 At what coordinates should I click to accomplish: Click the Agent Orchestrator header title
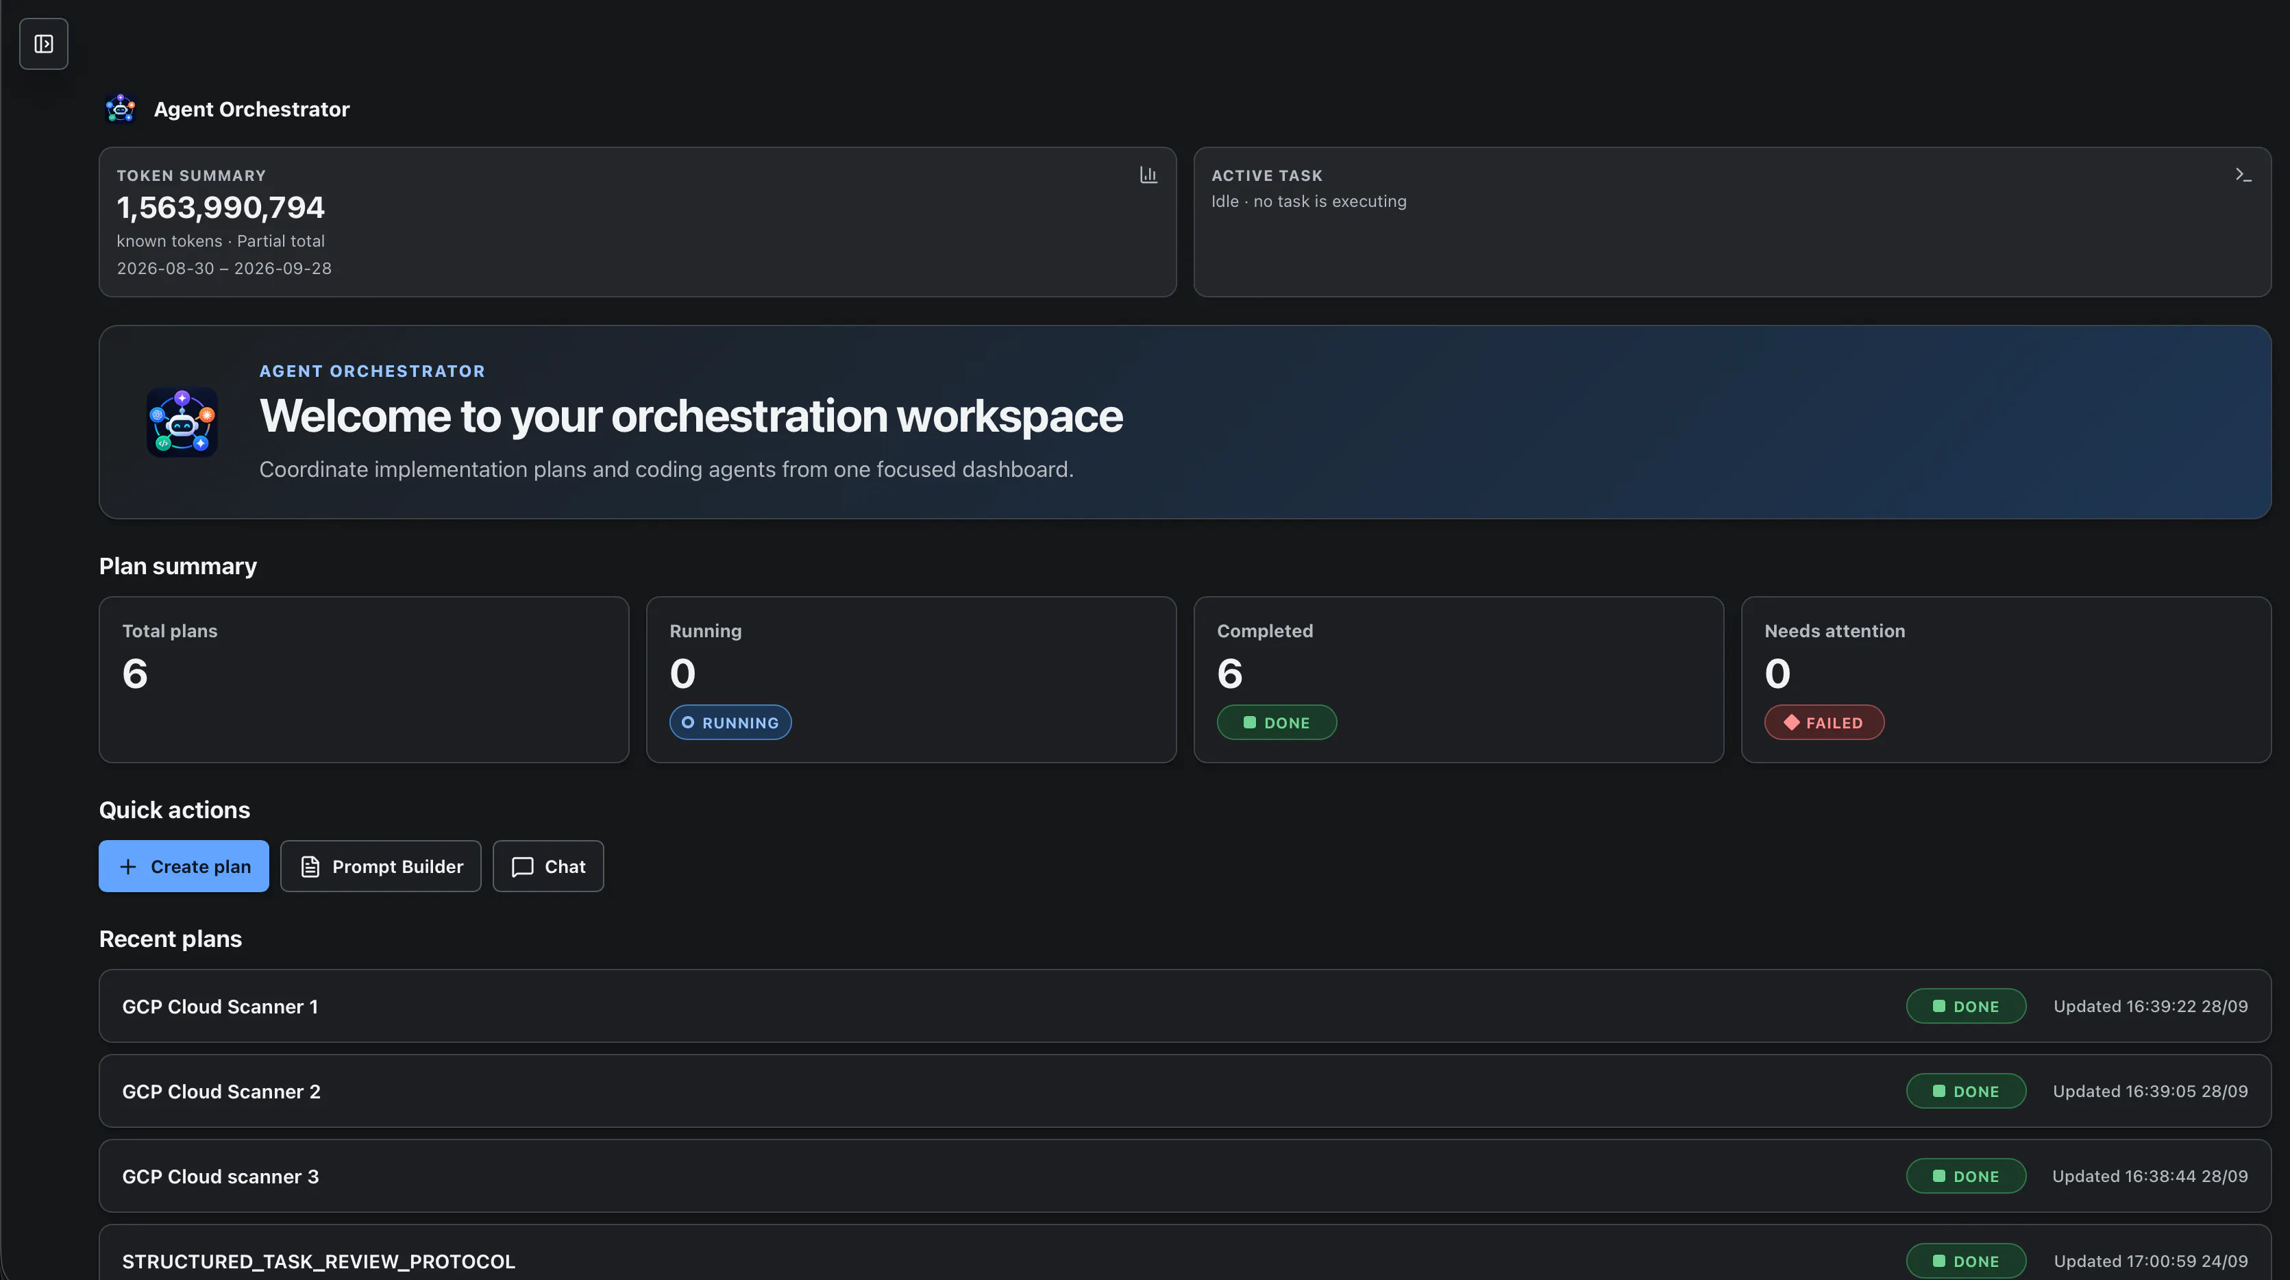pyautogui.click(x=251, y=110)
